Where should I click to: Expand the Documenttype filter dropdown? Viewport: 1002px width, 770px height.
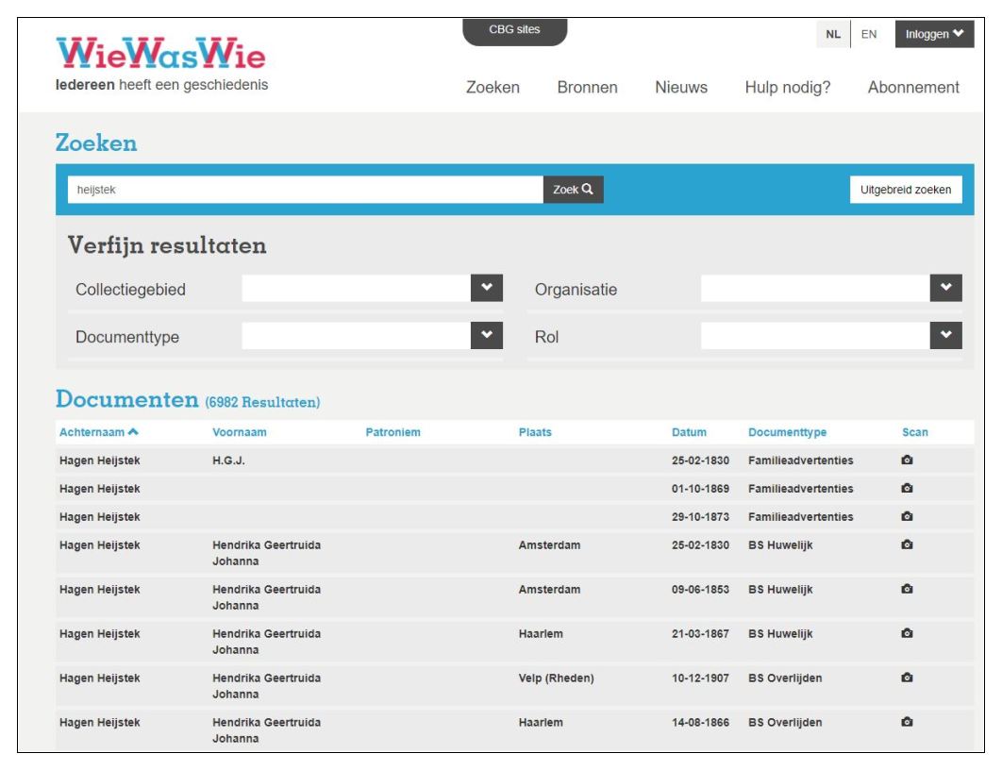tap(487, 336)
